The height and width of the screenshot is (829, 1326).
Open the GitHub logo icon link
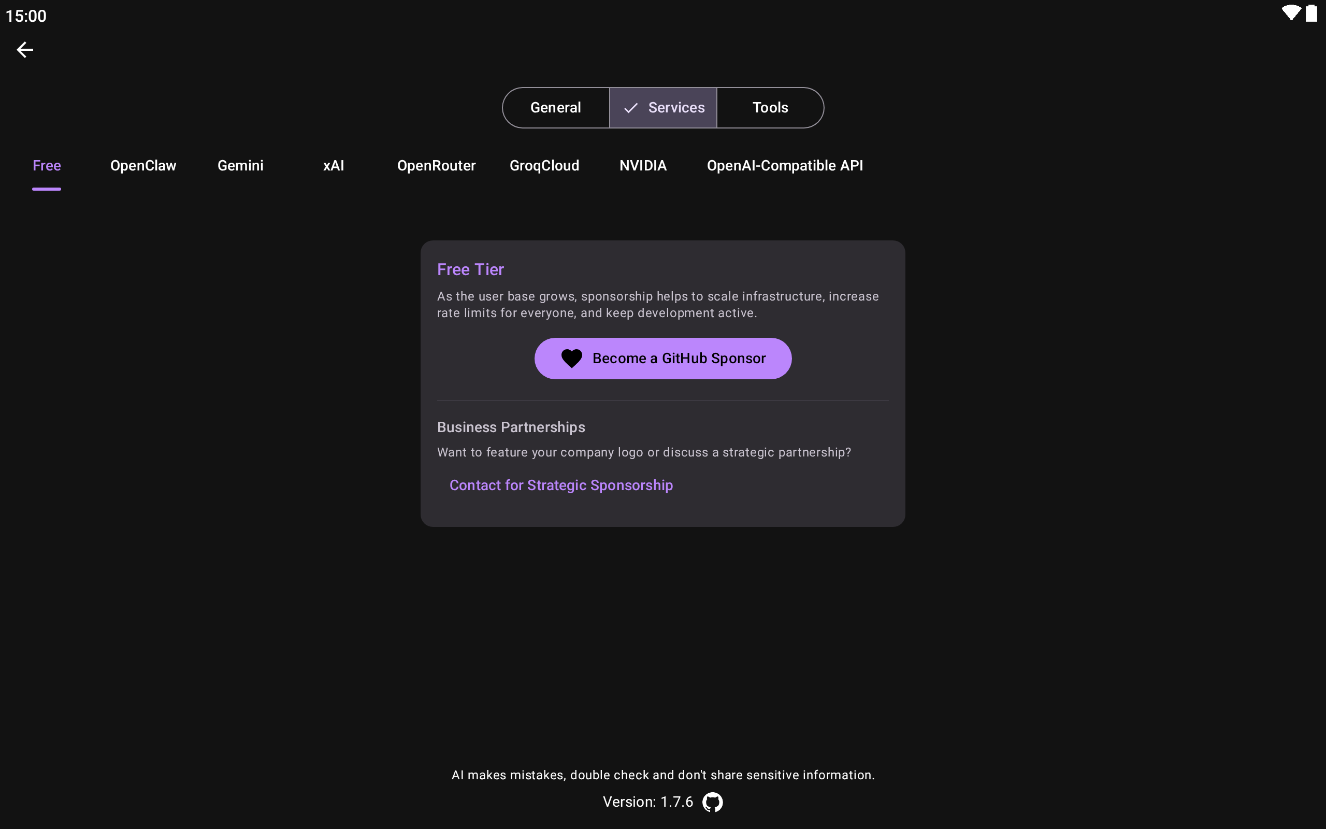coord(712,802)
